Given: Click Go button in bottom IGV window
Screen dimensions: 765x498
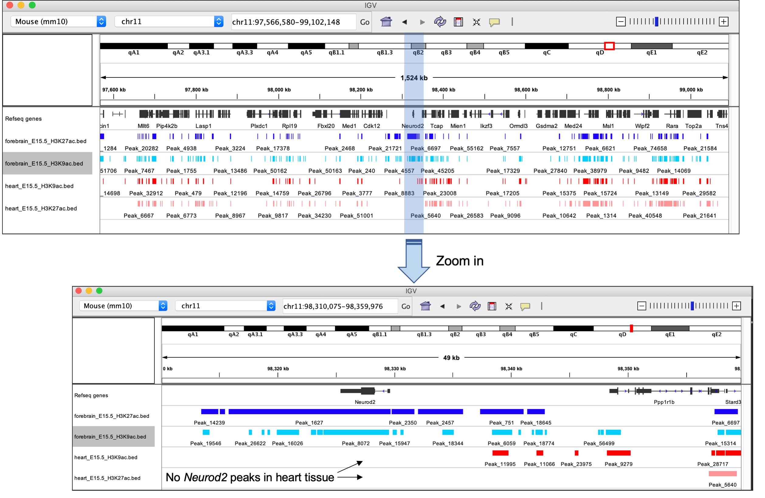Looking at the screenshot, I should [x=405, y=306].
